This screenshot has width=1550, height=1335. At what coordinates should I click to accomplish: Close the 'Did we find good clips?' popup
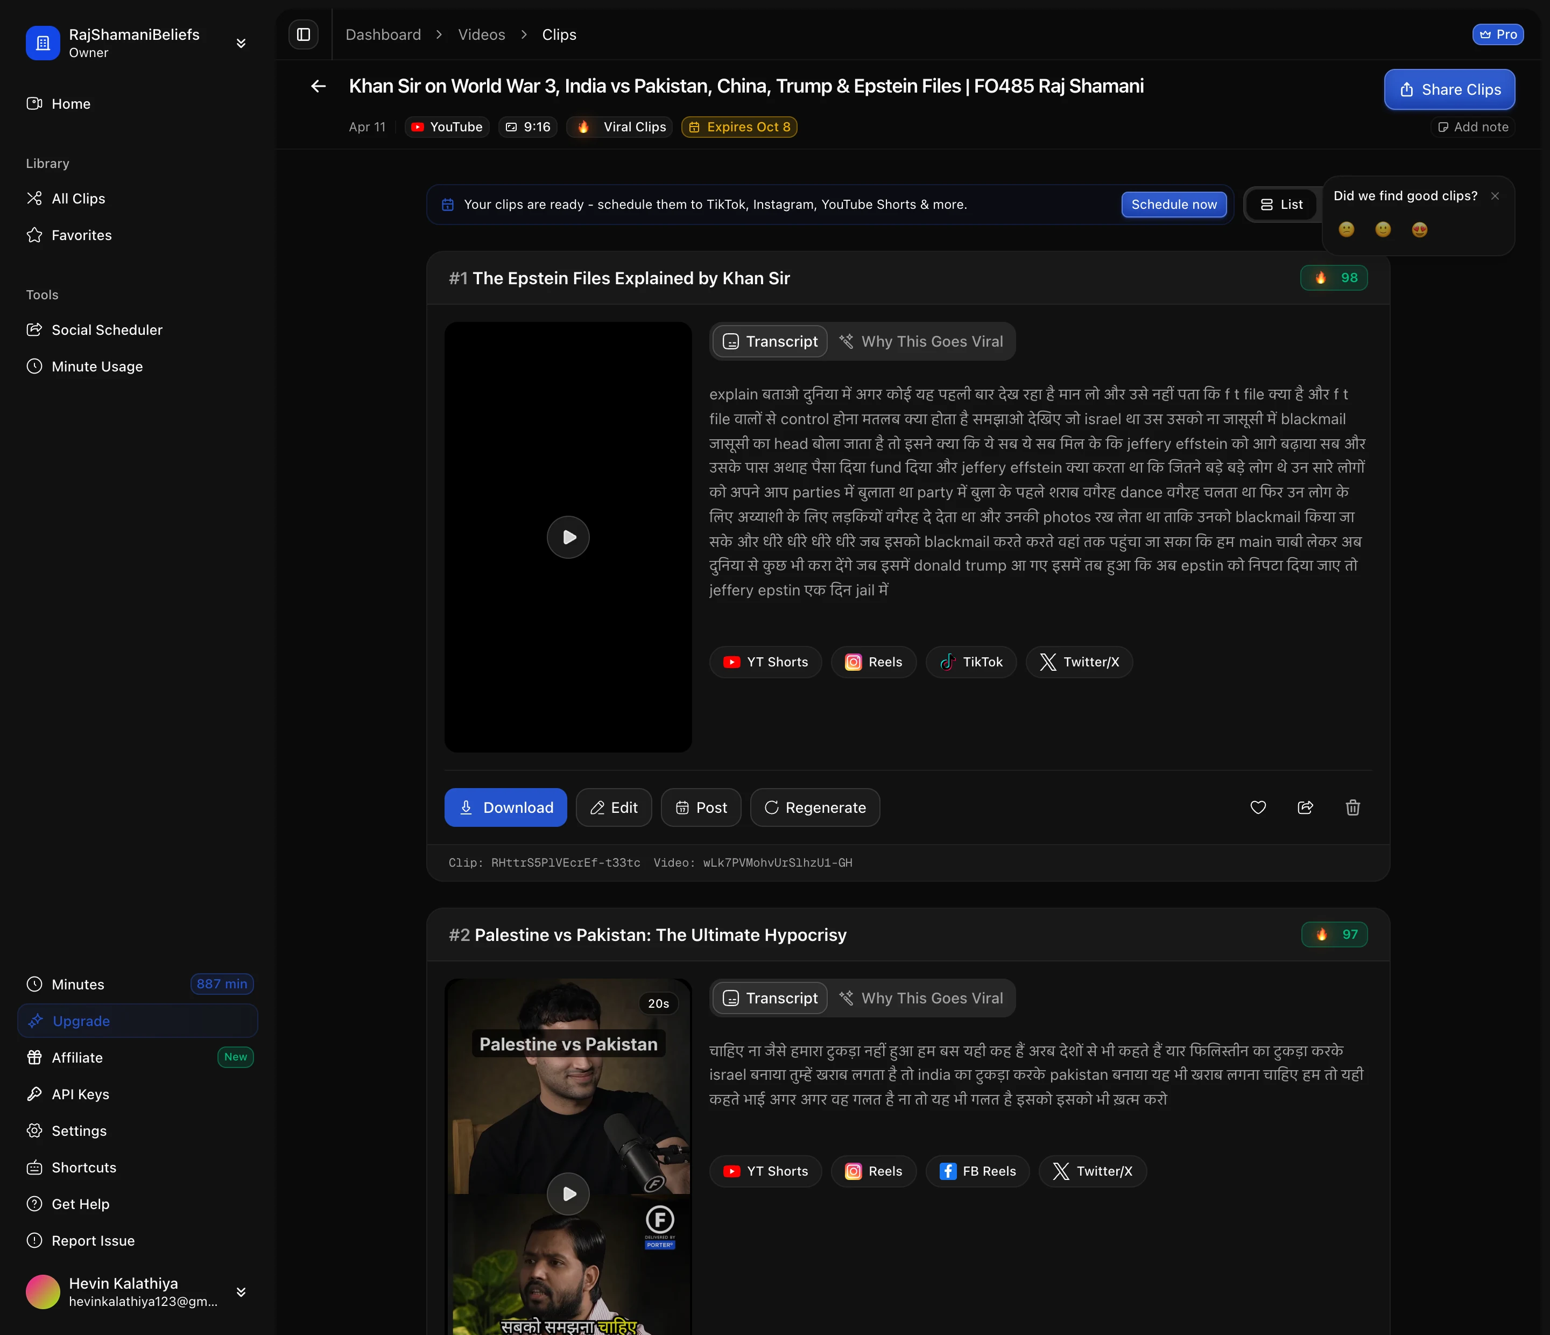[1495, 196]
